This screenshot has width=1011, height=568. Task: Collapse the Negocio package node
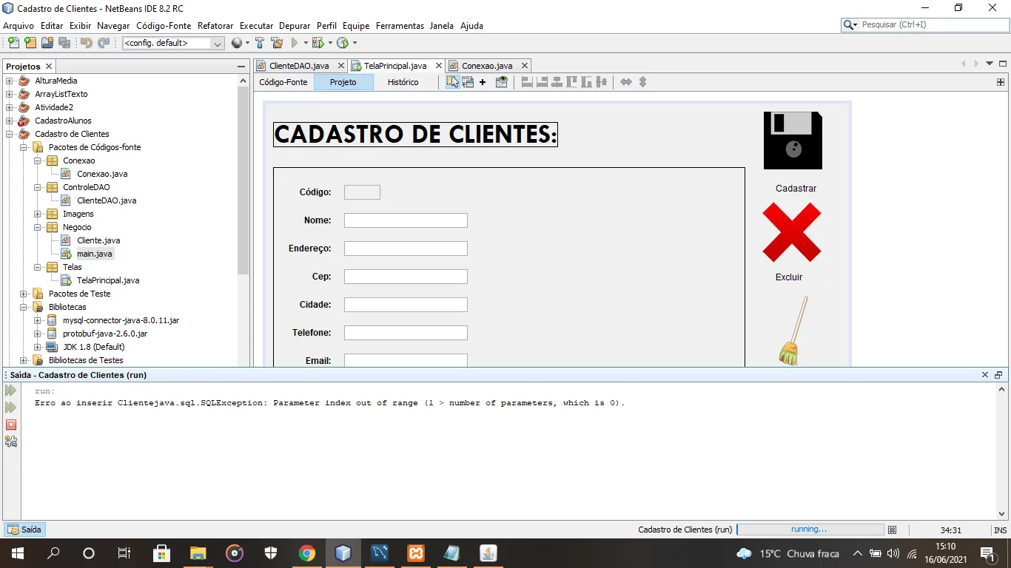tap(38, 227)
